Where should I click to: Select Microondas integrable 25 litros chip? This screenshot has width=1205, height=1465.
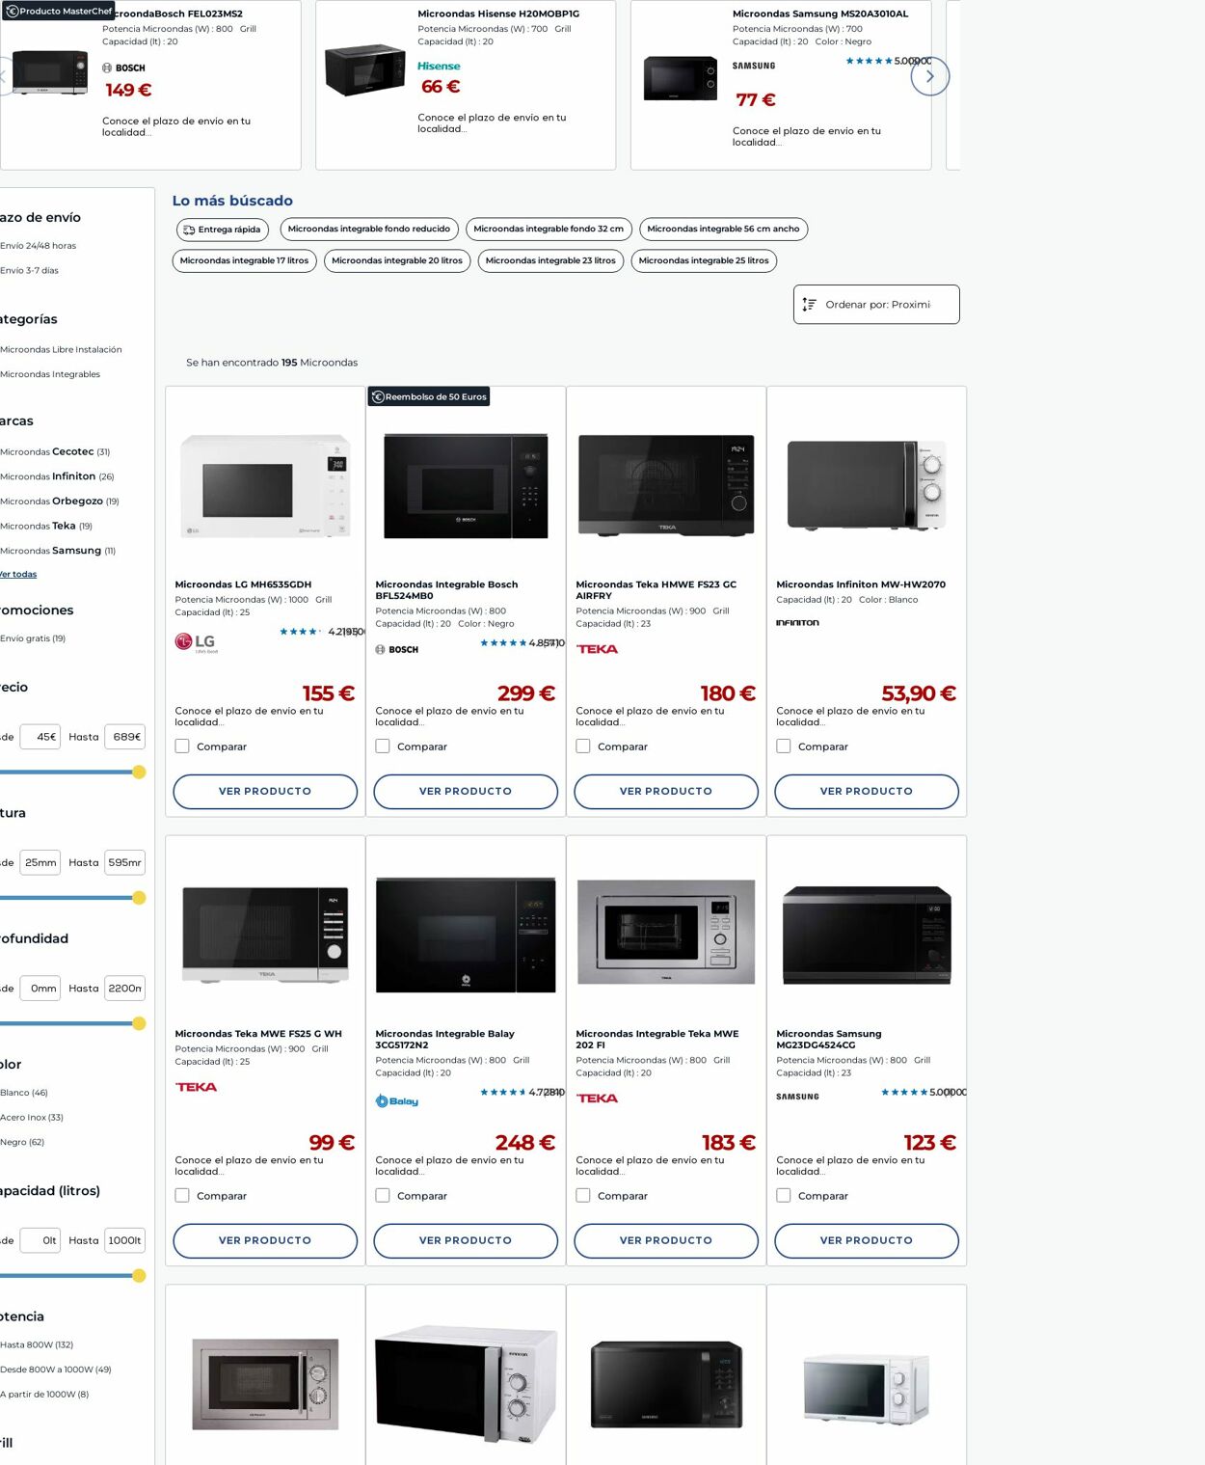[x=704, y=261]
